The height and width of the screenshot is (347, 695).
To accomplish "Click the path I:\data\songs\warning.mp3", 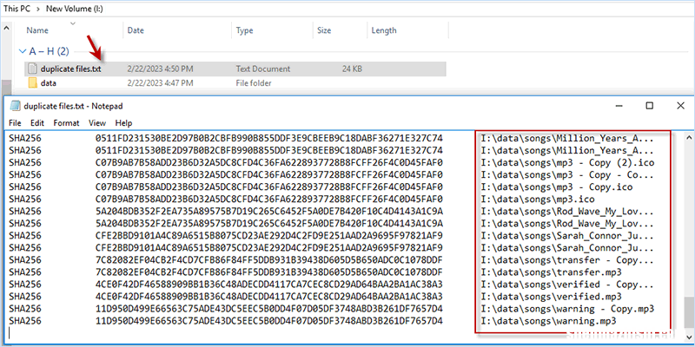I will pyautogui.click(x=549, y=320).
